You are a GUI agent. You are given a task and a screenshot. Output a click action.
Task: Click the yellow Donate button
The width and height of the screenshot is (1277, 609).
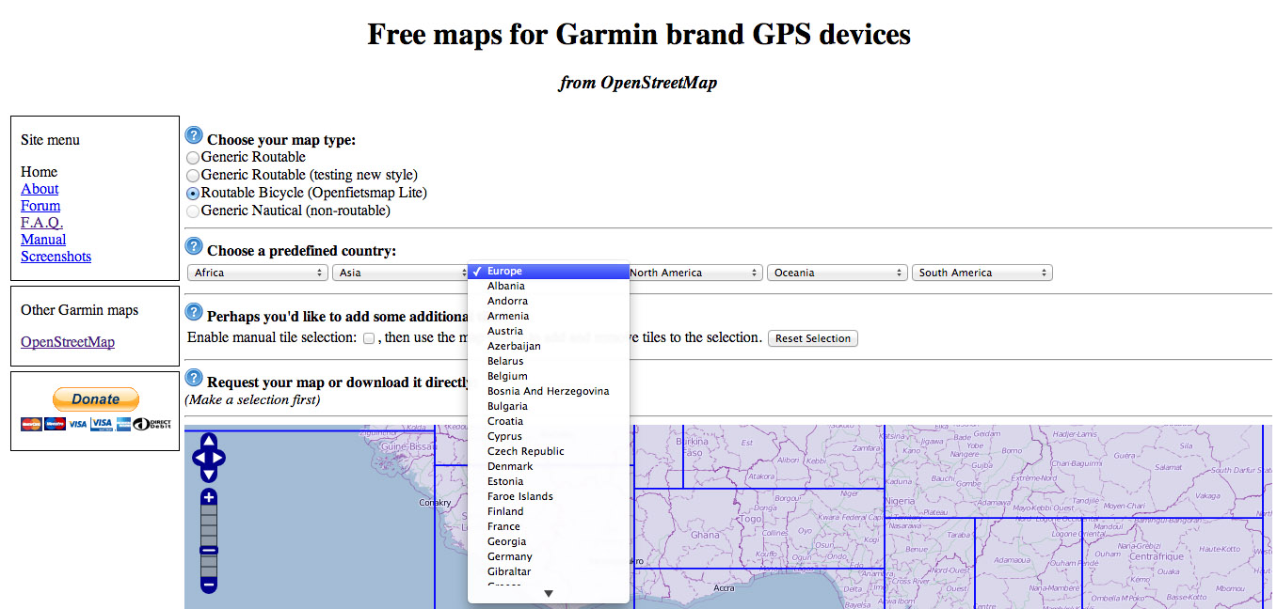point(95,399)
